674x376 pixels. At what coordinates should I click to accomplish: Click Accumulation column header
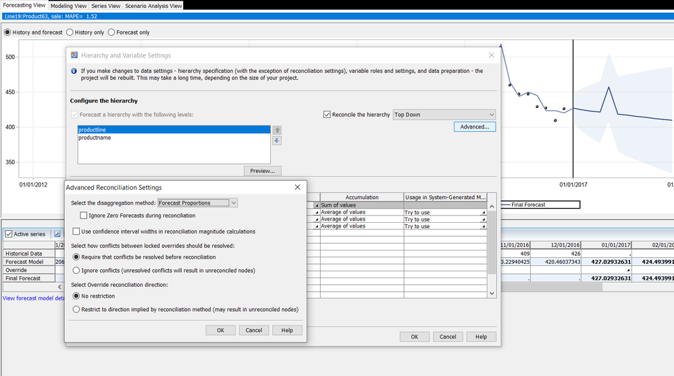click(x=362, y=197)
